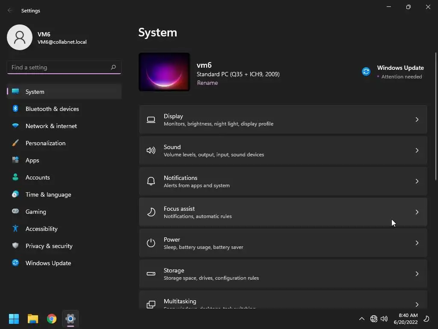Expand the Power settings chevron
The image size is (438, 329).
tap(417, 243)
